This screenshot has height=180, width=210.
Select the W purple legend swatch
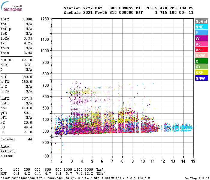click(x=202, y=38)
